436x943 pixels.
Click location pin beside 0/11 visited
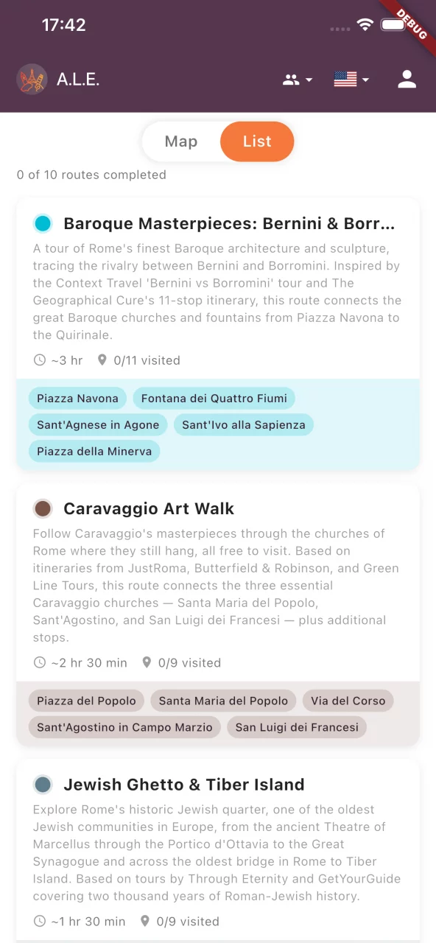click(x=102, y=360)
